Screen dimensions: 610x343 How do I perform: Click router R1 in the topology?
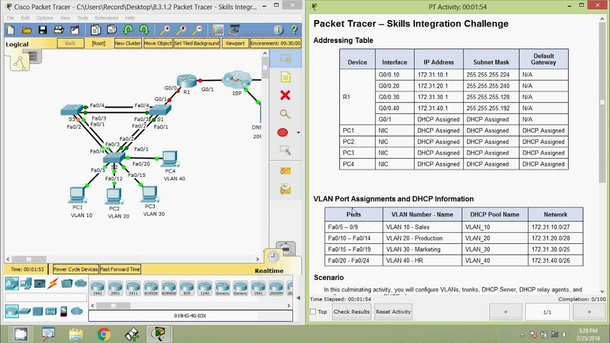click(x=187, y=81)
